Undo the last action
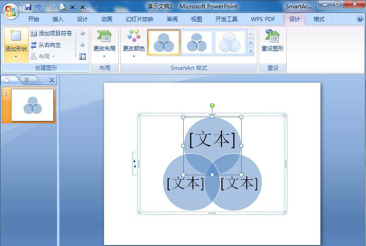 [x=38, y=7]
